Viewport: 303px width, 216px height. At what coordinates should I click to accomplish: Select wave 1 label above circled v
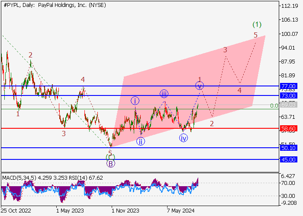[200, 79]
